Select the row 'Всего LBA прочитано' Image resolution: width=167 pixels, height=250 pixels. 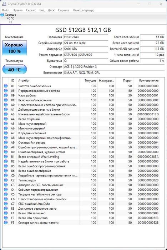click(x=81, y=218)
